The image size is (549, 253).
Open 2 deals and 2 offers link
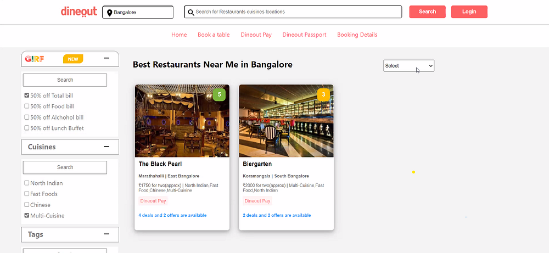click(x=277, y=215)
